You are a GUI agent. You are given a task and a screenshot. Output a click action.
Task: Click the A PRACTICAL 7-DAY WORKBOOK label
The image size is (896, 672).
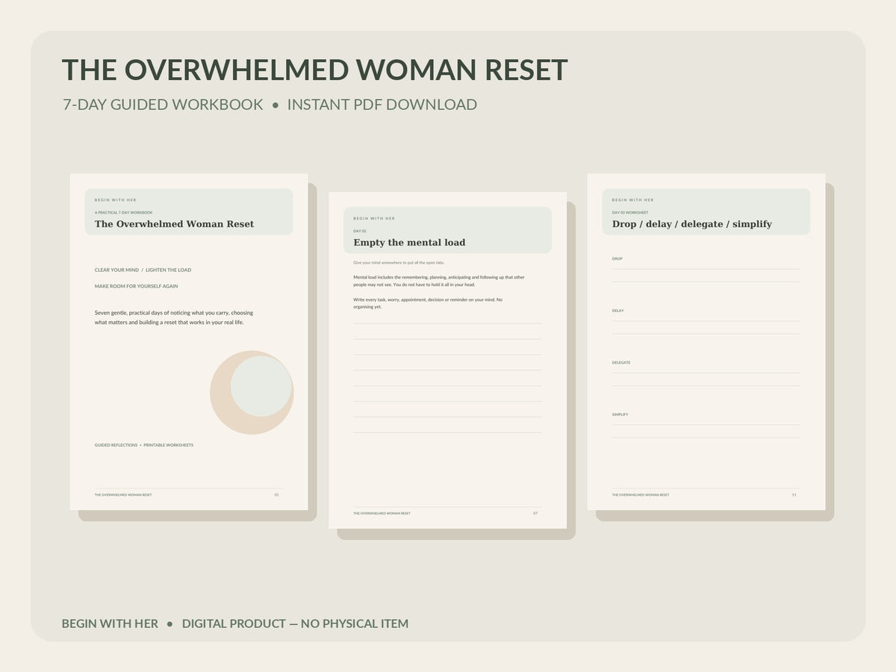(x=123, y=213)
